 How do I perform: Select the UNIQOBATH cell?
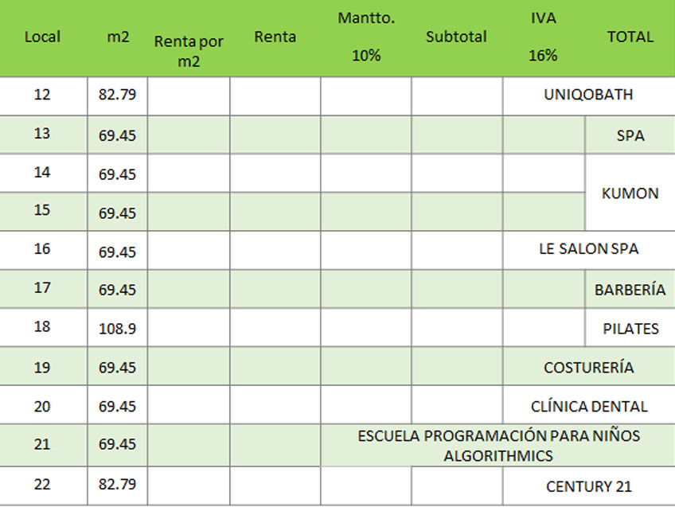click(x=588, y=95)
